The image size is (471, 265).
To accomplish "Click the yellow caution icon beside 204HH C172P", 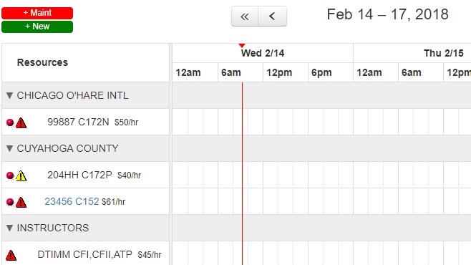I will (x=21, y=175).
